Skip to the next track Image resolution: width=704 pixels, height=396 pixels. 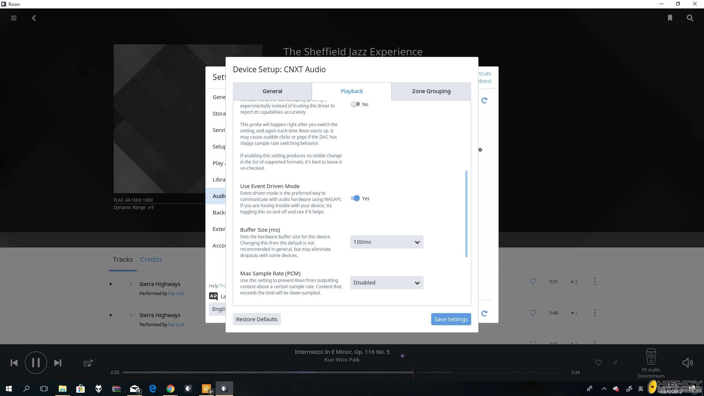58,363
